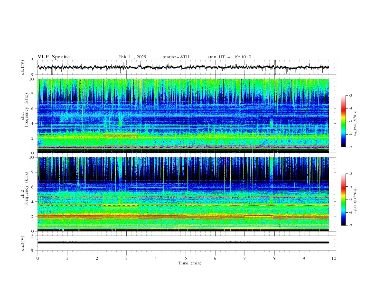Click time axis tick label "4"
Viewport: 376px width, 290px height.
156,258
